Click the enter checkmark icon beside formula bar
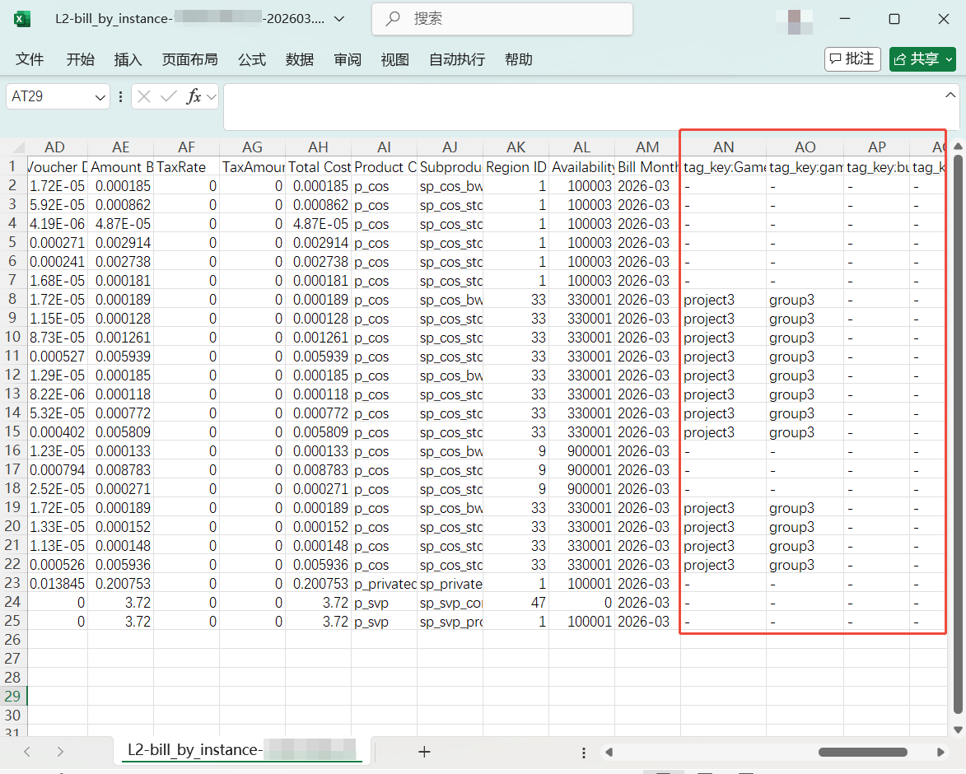The image size is (966, 774). (x=169, y=96)
